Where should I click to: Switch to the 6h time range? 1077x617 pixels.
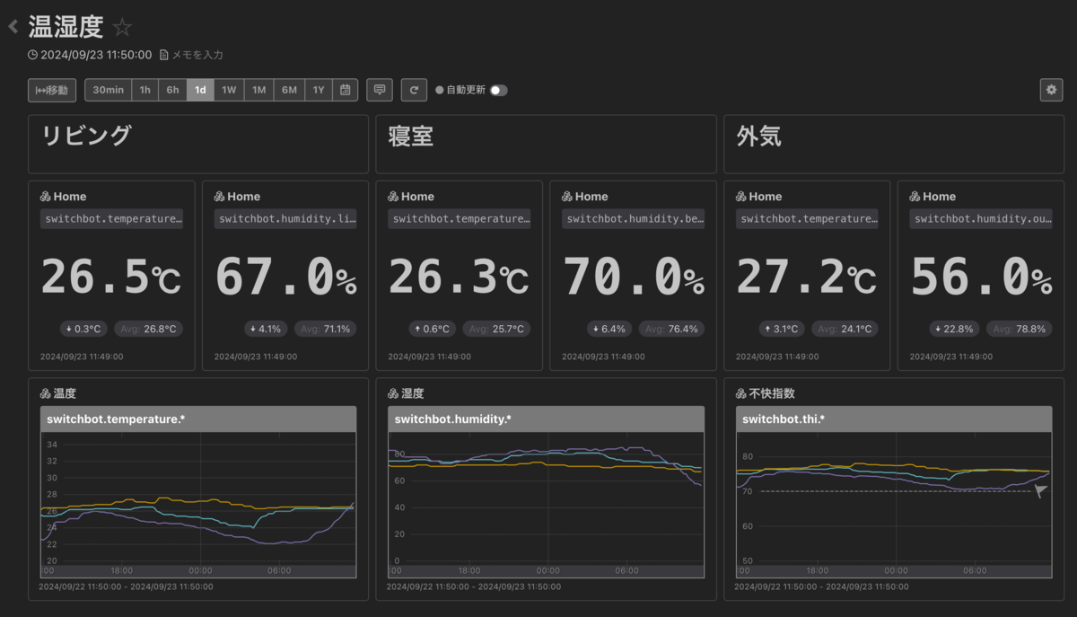pos(172,90)
